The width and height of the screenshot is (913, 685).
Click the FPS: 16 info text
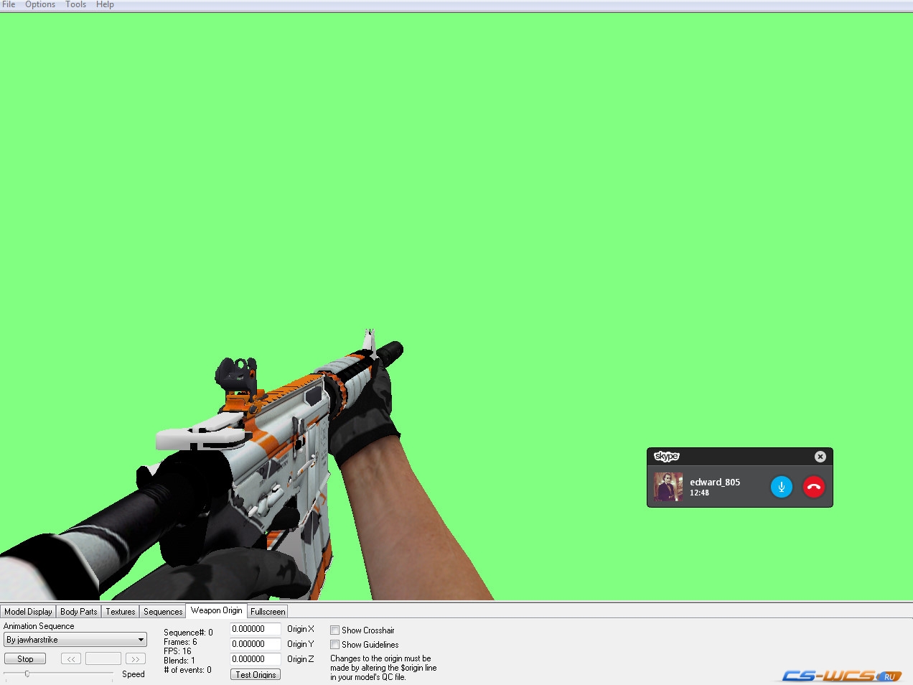click(177, 651)
